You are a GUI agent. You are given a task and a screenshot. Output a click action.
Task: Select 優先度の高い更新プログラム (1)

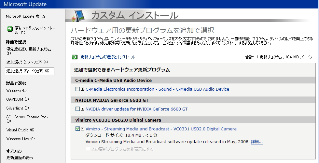(x=29, y=51)
